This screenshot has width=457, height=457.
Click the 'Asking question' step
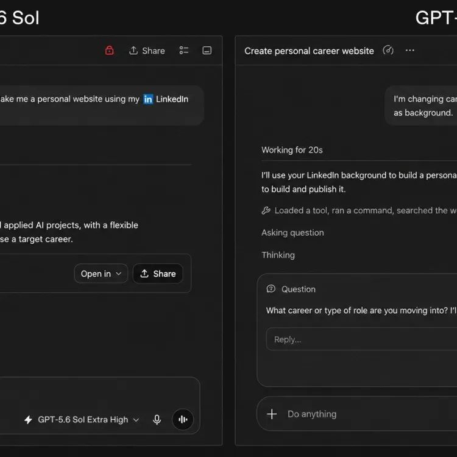click(x=292, y=233)
